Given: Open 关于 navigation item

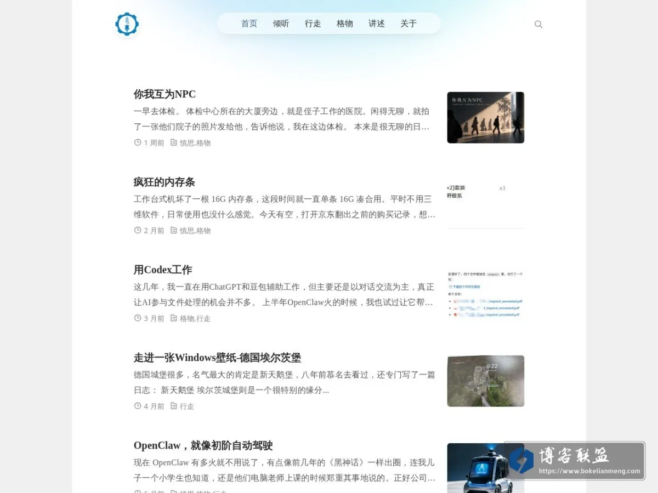Looking at the screenshot, I should pyautogui.click(x=409, y=24).
